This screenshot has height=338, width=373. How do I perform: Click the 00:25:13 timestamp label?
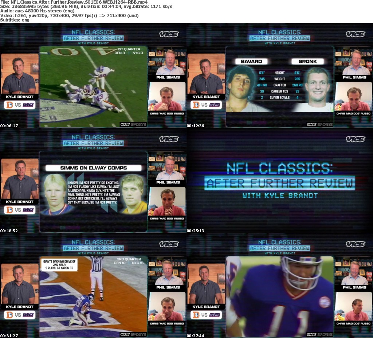(x=196, y=231)
